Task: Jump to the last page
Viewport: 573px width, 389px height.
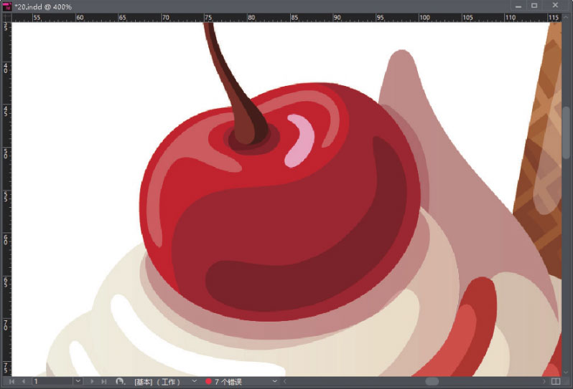Action: point(104,382)
